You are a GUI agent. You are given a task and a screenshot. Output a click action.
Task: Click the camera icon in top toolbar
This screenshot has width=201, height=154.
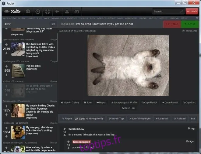click(x=77, y=12)
